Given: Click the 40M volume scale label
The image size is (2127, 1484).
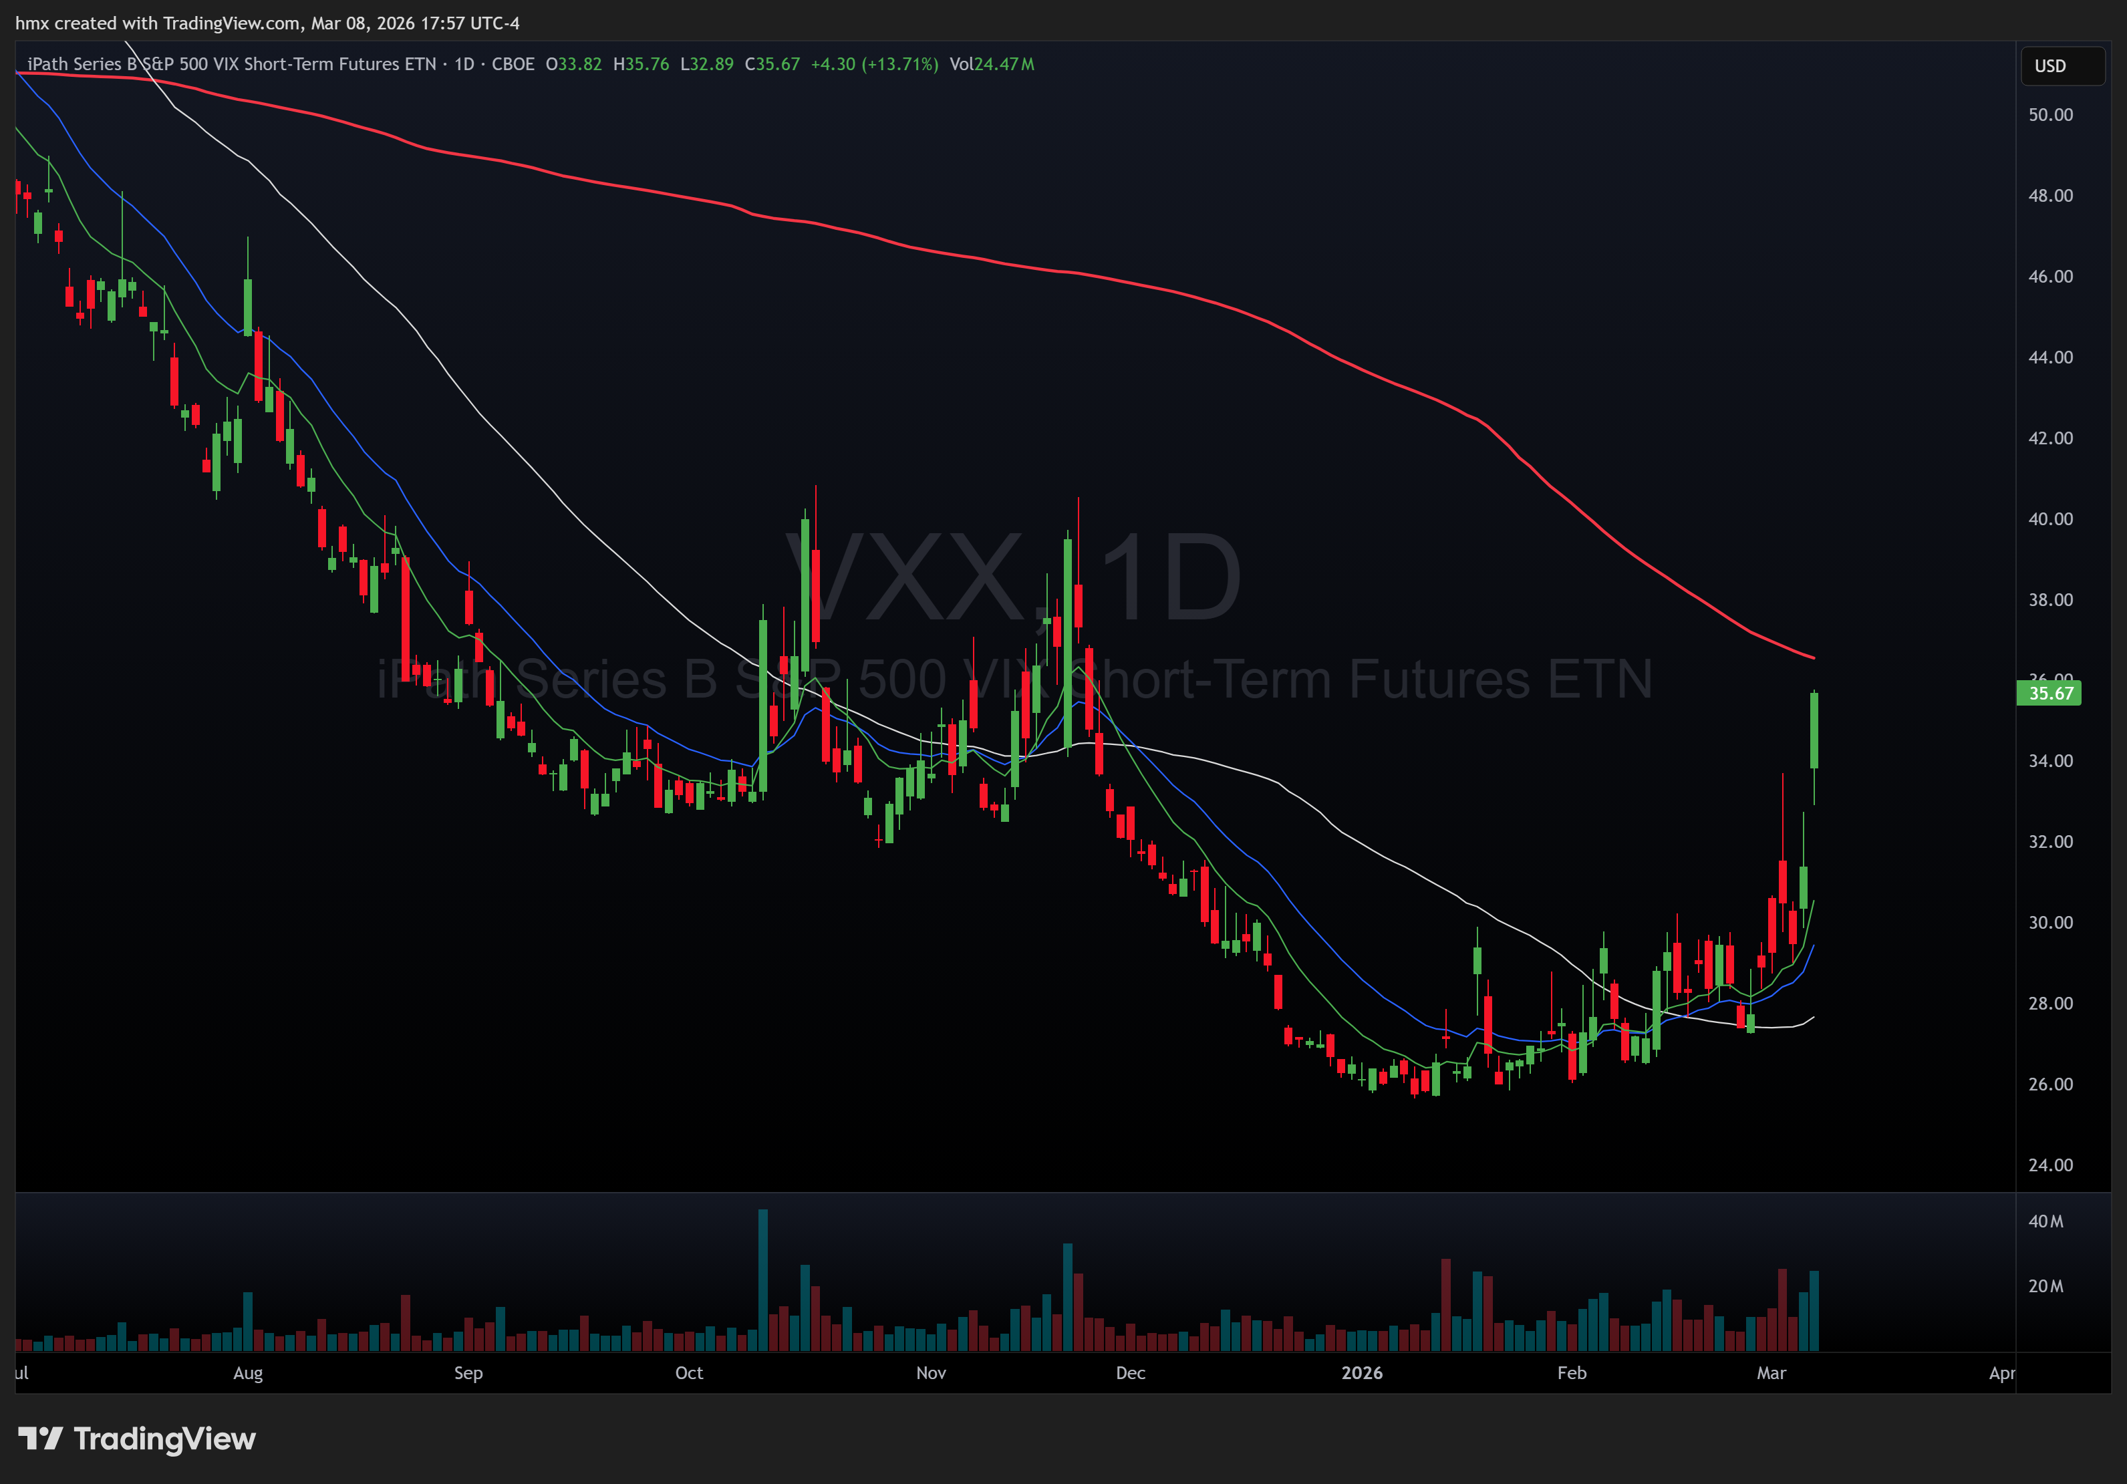Looking at the screenshot, I should (2045, 1221).
